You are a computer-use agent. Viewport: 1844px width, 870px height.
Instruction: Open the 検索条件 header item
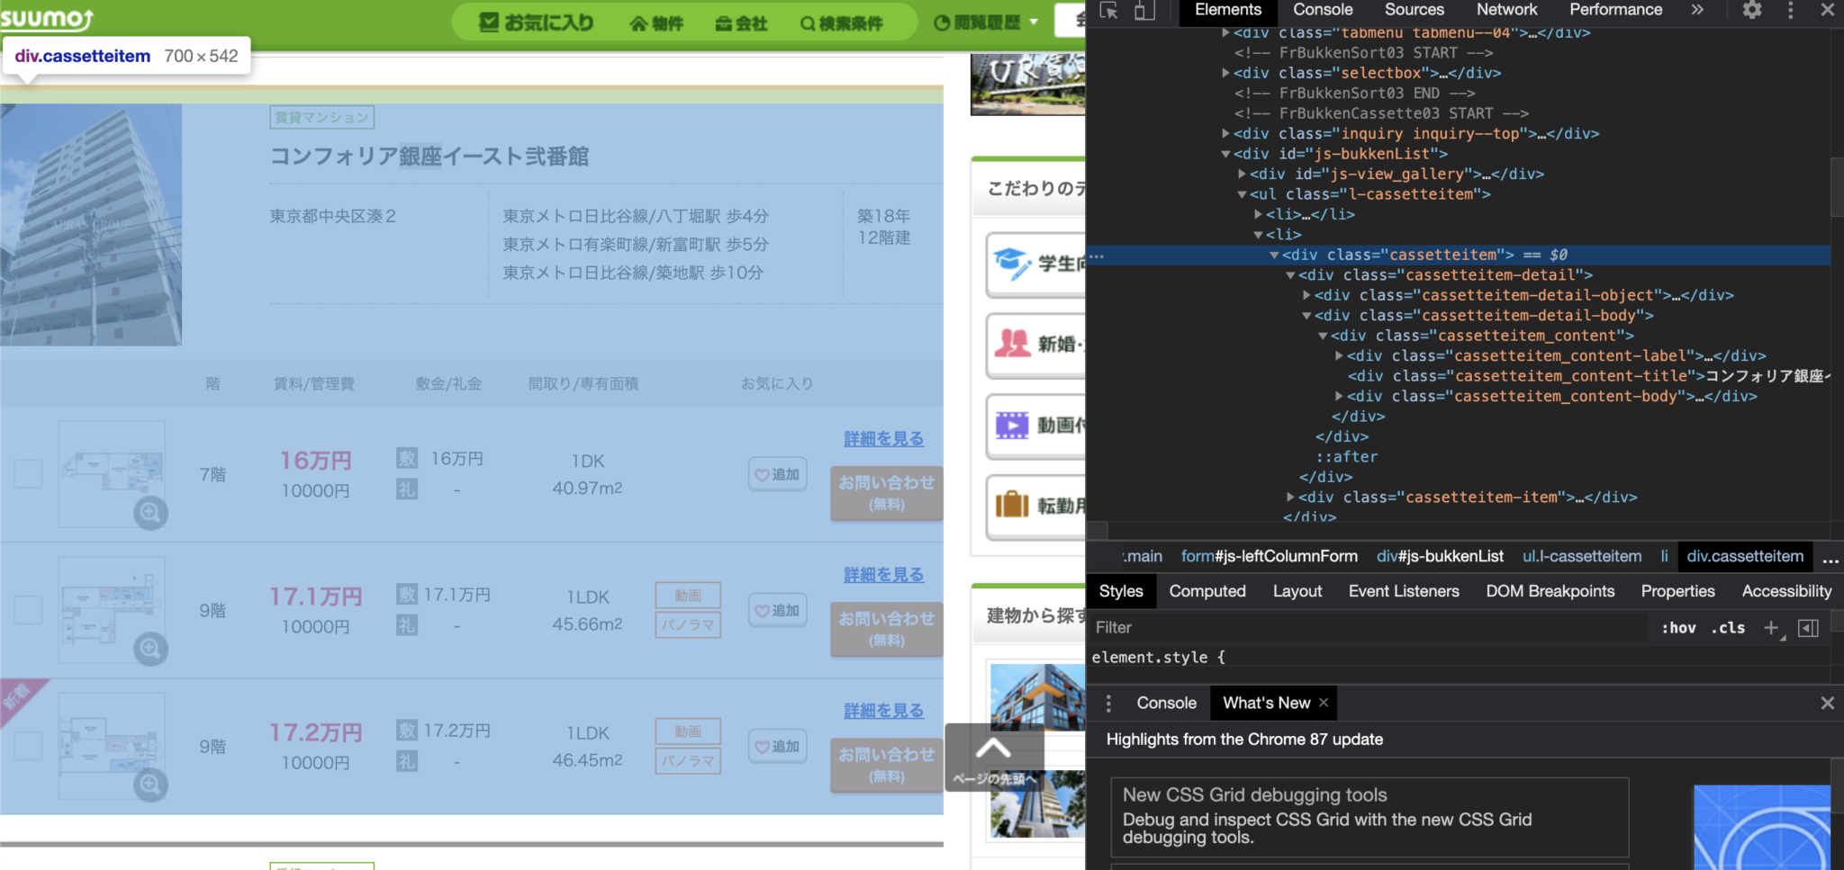(842, 23)
